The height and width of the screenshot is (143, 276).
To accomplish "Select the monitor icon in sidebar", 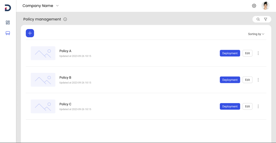I will (8, 33).
